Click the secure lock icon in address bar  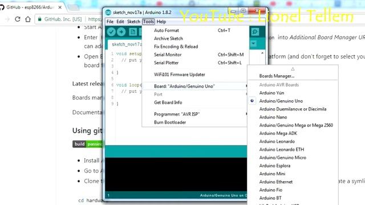click(x=40, y=19)
